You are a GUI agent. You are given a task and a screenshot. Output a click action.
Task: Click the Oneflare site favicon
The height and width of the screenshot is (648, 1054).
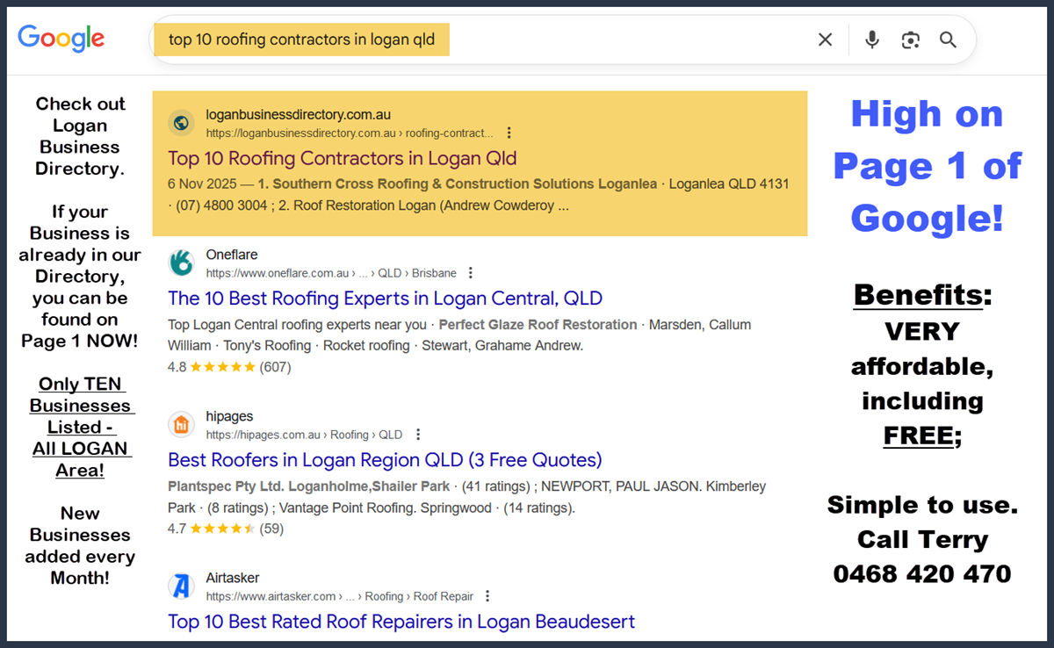[x=181, y=263]
